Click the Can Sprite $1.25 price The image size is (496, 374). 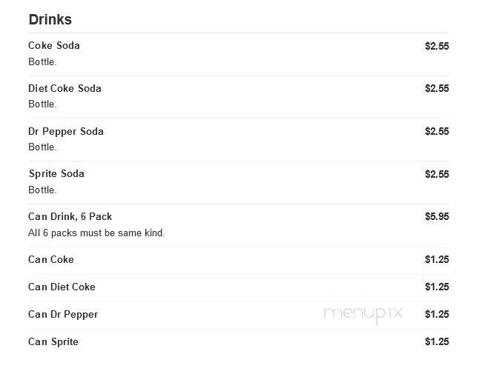click(x=437, y=341)
